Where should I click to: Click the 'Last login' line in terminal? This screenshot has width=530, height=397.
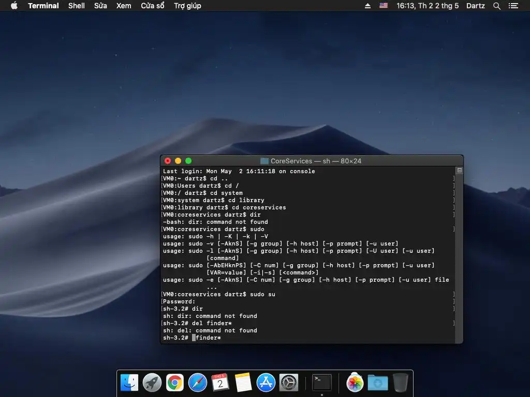click(x=239, y=171)
